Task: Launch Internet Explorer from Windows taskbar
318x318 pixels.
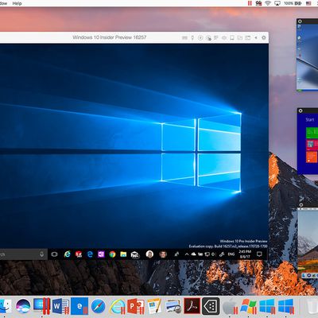Action: (x=67, y=254)
